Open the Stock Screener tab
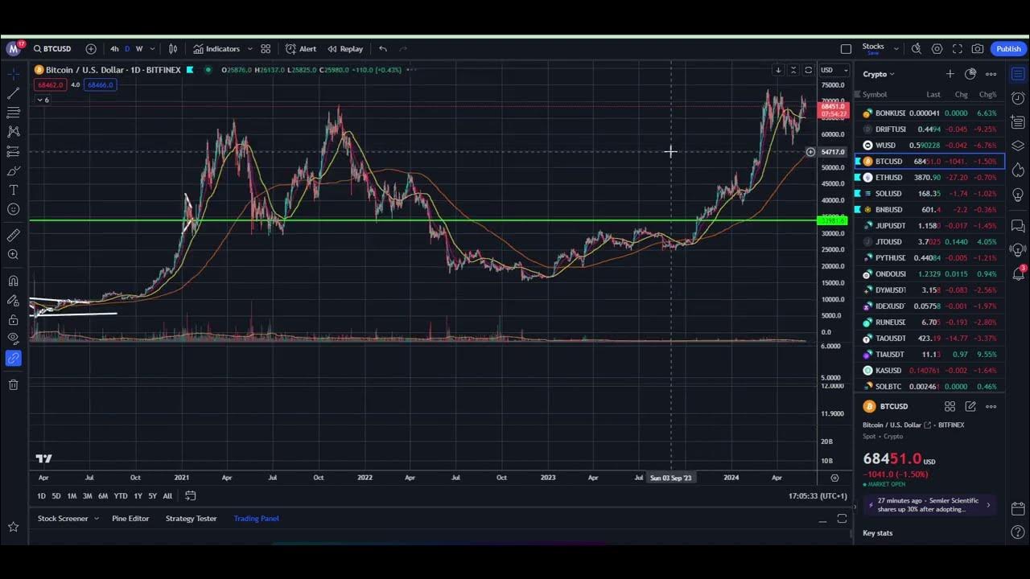This screenshot has height=579, width=1030. pyautogui.click(x=63, y=519)
